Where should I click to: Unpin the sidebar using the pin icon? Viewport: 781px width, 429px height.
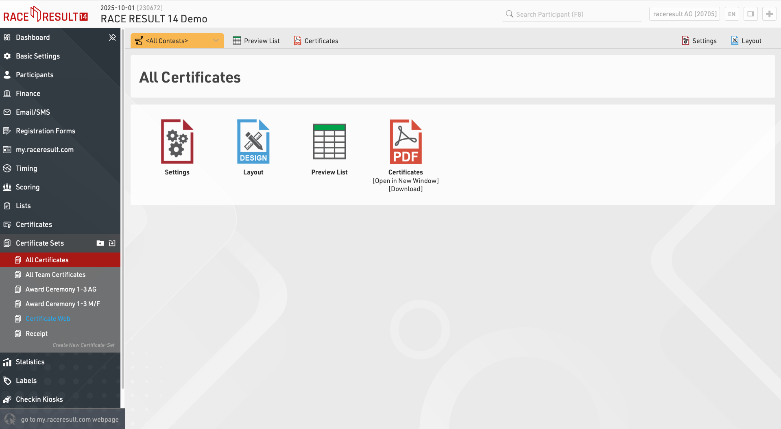[112, 37]
